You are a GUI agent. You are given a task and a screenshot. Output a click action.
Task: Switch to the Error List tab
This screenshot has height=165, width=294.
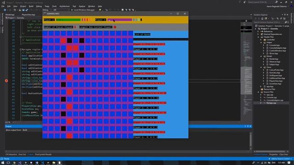[22, 154]
